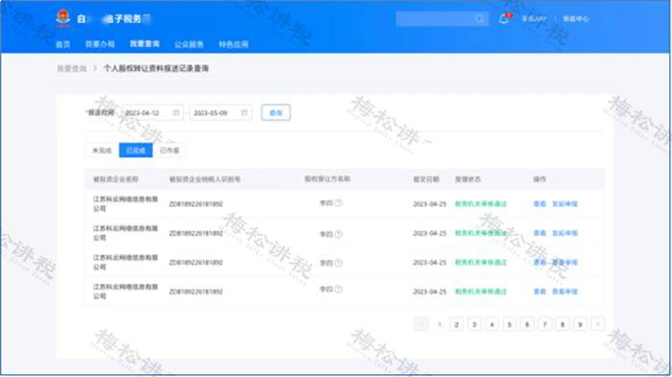Click the start date field 2023-04-12

coord(153,112)
